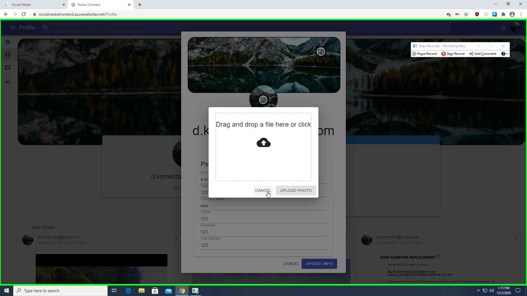Click the Twitter input field

[263, 219]
